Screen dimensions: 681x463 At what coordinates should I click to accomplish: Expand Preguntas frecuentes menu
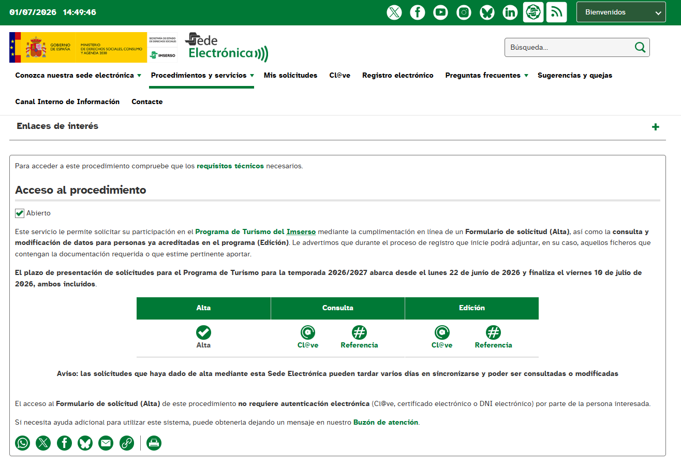click(x=486, y=76)
